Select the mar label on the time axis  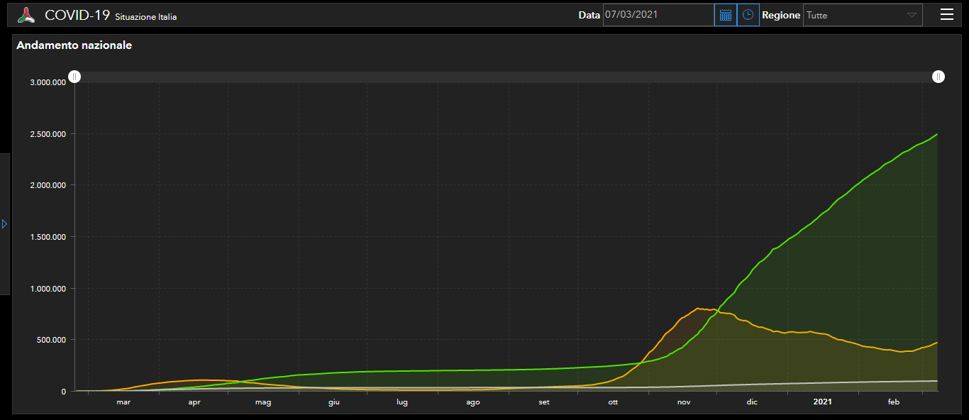[x=123, y=402]
